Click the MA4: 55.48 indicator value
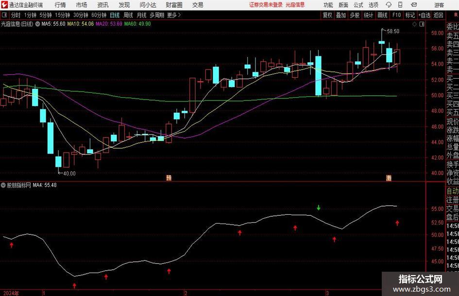The height and width of the screenshot is (296, 459). pos(45,185)
